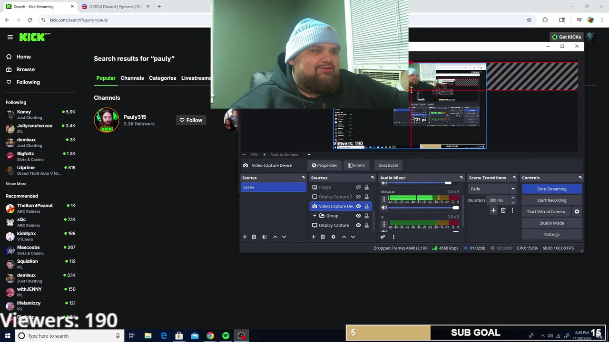Add a new scene with the plus icon in Scenes

coord(245,237)
